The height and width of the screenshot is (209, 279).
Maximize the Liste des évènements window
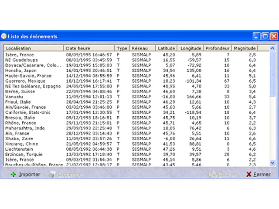265,37
